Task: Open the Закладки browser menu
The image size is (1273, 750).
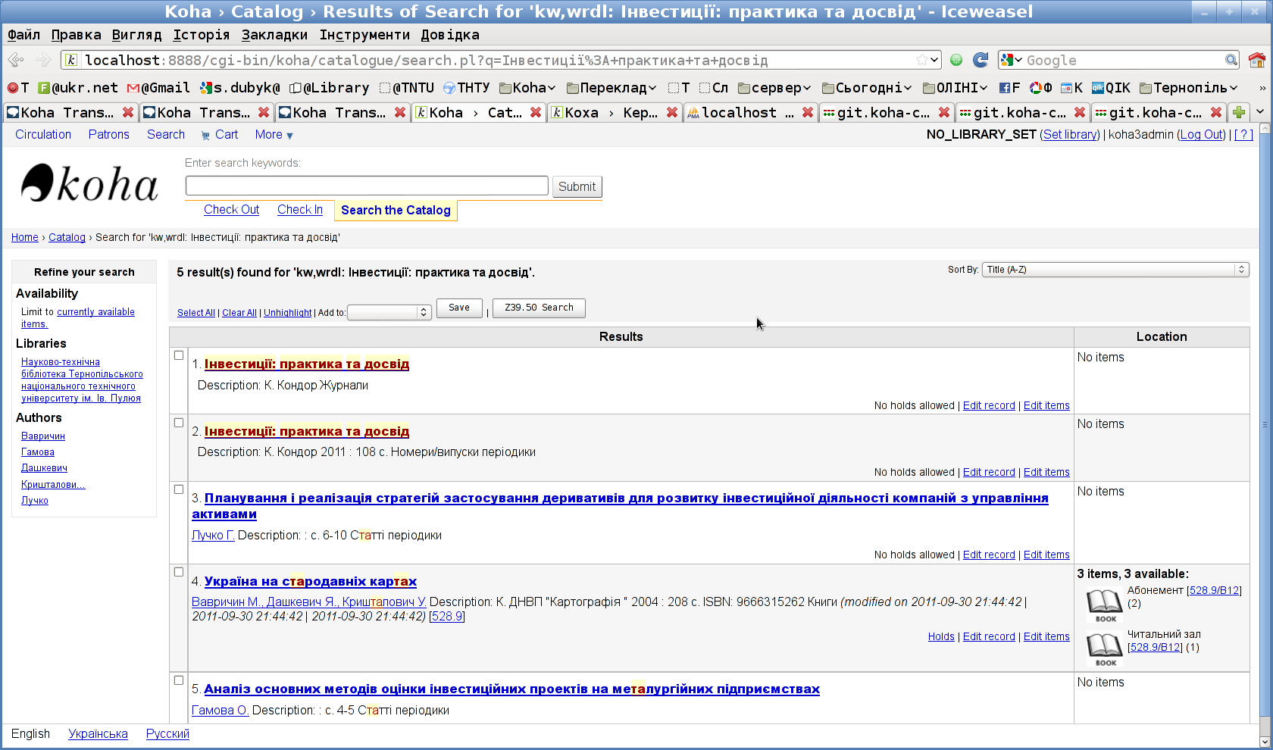Action: coord(274,35)
